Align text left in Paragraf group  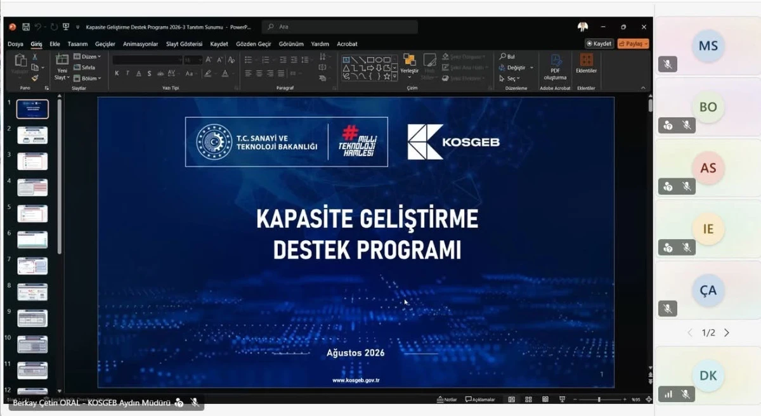[x=248, y=74]
